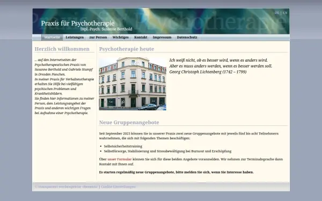The width and height of the screenshot is (322, 201).
Task: Open the zur Person page
Action: (98, 38)
